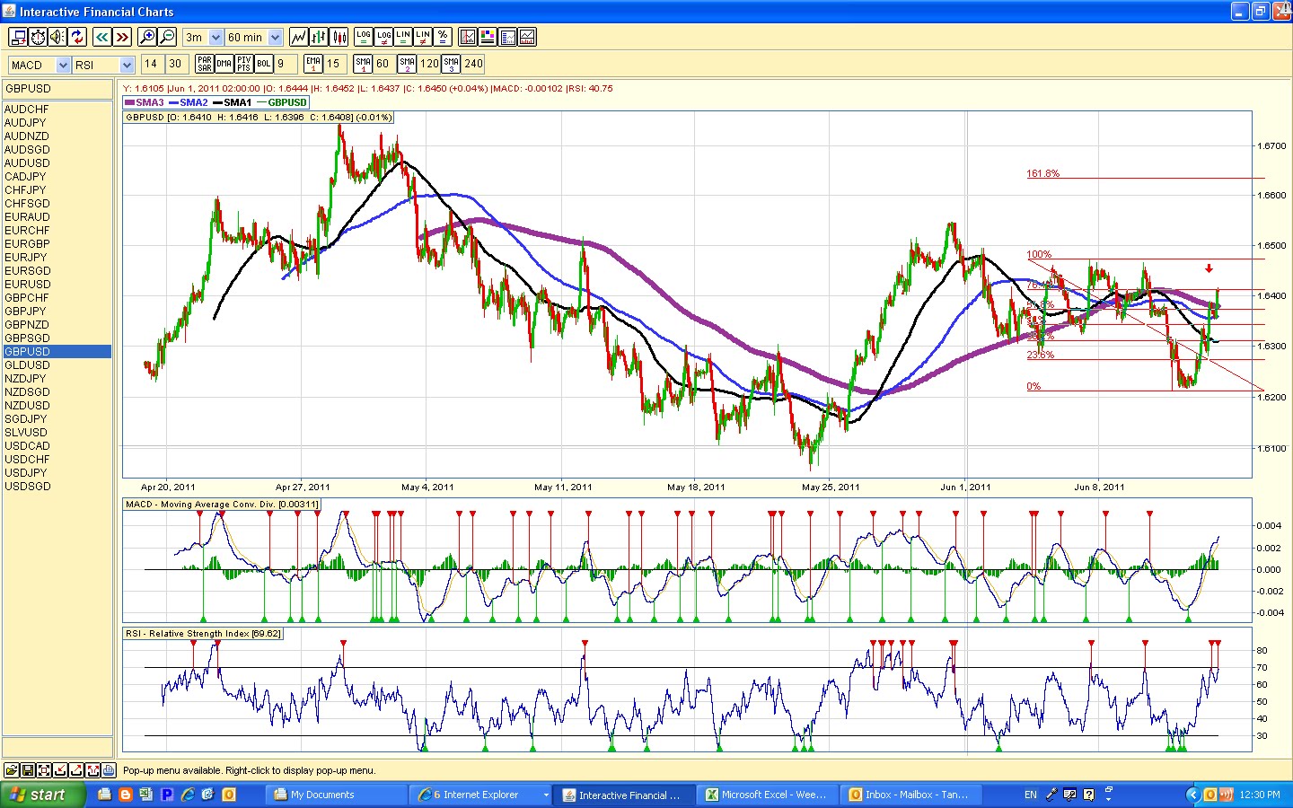This screenshot has height=808, width=1293.
Task: Toggle the EMA 1 indicator
Action: click(313, 64)
